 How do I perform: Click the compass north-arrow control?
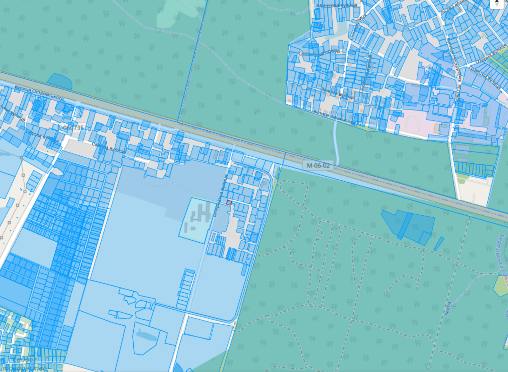point(497,3)
